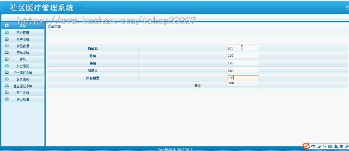
Task: Click the sidebar splitter handle
Action: click(45, 78)
